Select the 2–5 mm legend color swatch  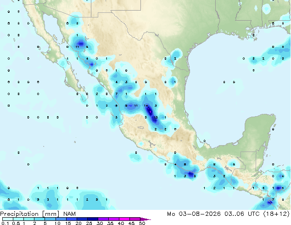pyautogui.click(x=39, y=219)
